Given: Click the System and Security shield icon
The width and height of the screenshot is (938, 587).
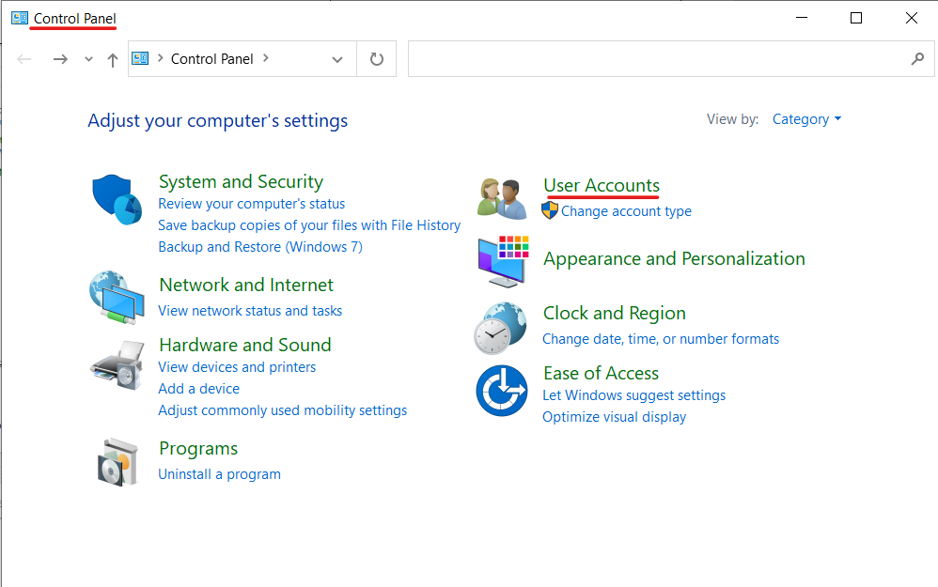Looking at the screenshot, I should pyautogui.click(x=117, y=199).
